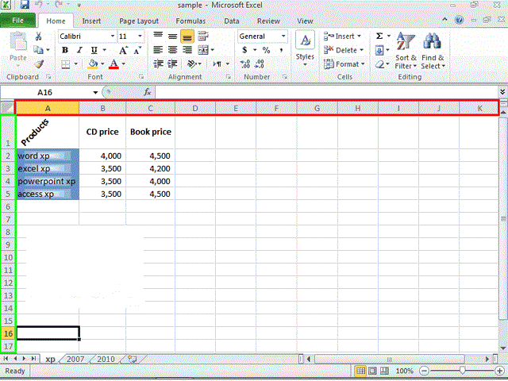
Task: Click the Insert Worksheet tab icon
Action: point(133,359)
